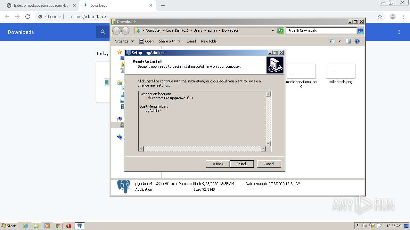
Task: Click the Search Downloads field in Explorer
Action: coord(321,31)
